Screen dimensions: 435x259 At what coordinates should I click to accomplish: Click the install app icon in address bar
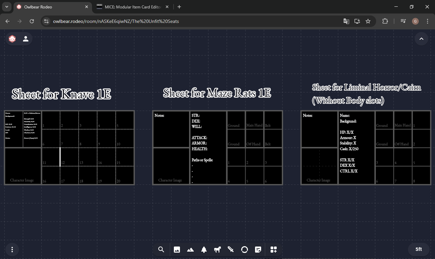click(357, 21)
